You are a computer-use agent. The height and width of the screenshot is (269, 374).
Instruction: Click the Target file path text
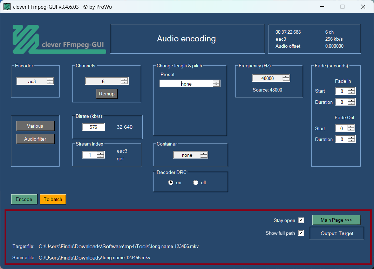coord(118,246)
